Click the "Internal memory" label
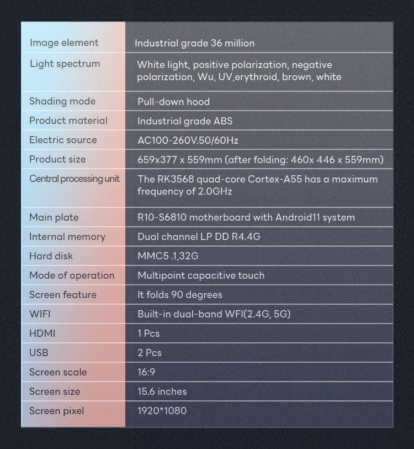414x449 pixels. (x=67, y=237)
